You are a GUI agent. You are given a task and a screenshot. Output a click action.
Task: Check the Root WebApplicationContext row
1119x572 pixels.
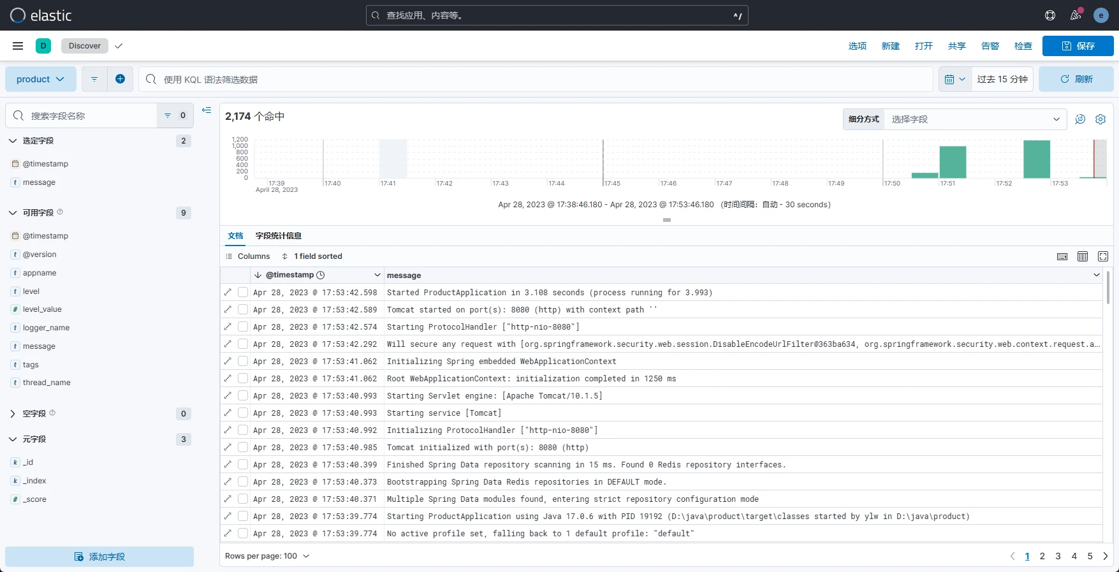tap(243, 378)
